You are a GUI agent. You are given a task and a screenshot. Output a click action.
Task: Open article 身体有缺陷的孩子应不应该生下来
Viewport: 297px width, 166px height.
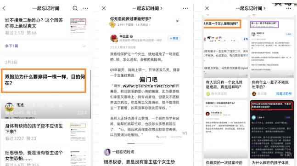coord(34,129)
